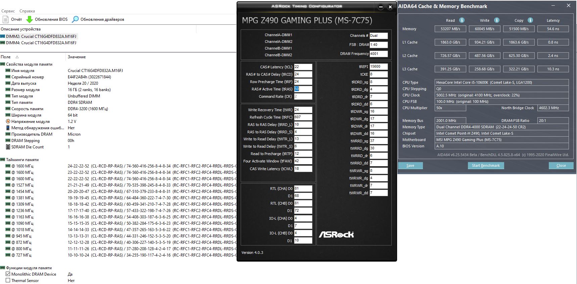Sort the list by the Поле column

(33, 57)
